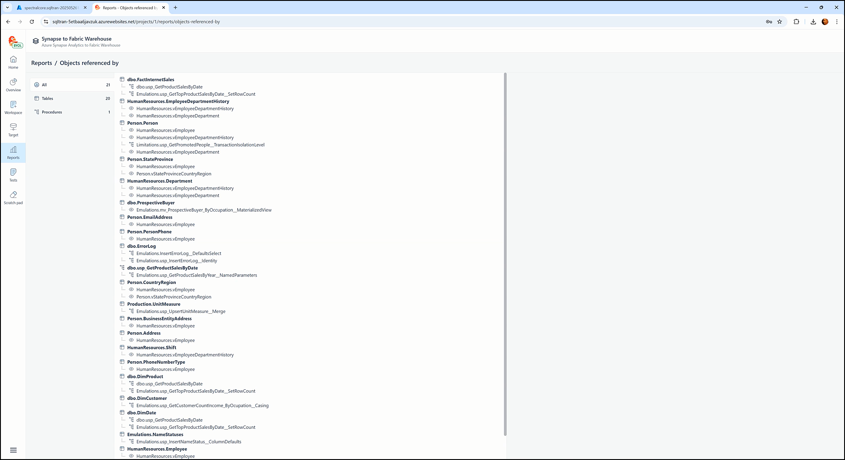This screenshot has width=845, height=460.
Task: Click the browser reload page icon
Action: pyautogui.click(x=32, y=22)
